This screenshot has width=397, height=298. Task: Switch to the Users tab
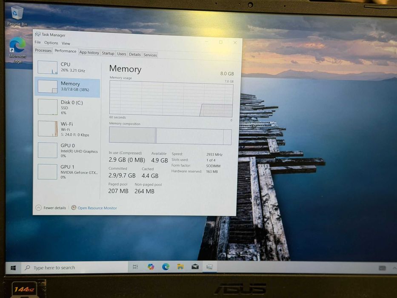pyautogui.click(x=122, y=54)
